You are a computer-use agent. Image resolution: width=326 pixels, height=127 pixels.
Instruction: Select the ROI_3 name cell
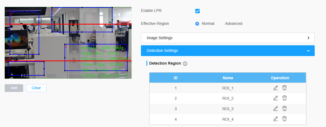228,109
